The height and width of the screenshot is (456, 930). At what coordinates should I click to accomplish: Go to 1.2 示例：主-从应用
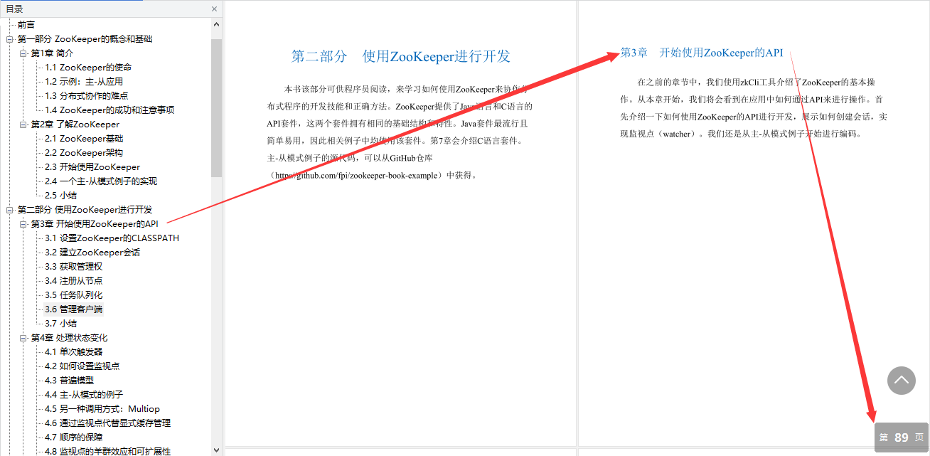coord(84,82)
